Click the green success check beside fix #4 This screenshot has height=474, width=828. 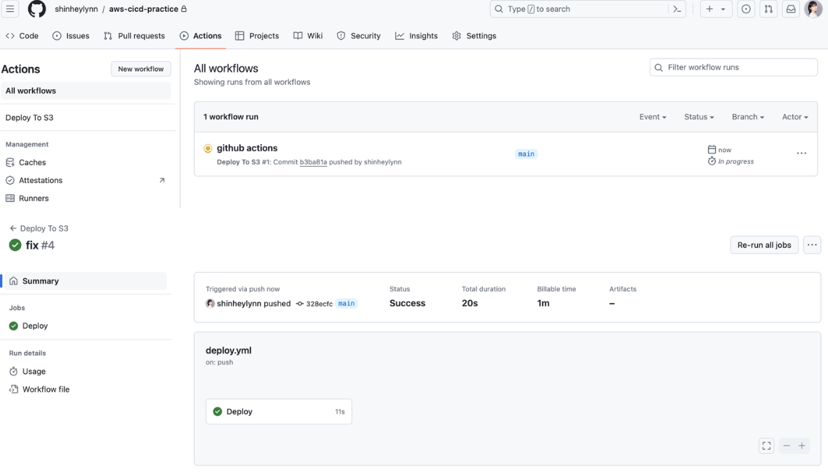click(15, 245)
